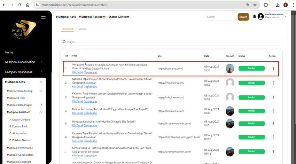Image resolution: width=296 pixels, height=164 pixels.
Task: Open action menu for biromuslim.com row
Action: click(273, 111)
